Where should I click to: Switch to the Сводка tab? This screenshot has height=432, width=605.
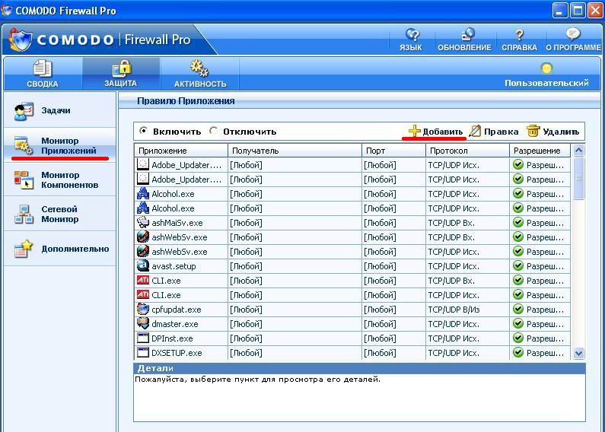click(x=42, y=74)
